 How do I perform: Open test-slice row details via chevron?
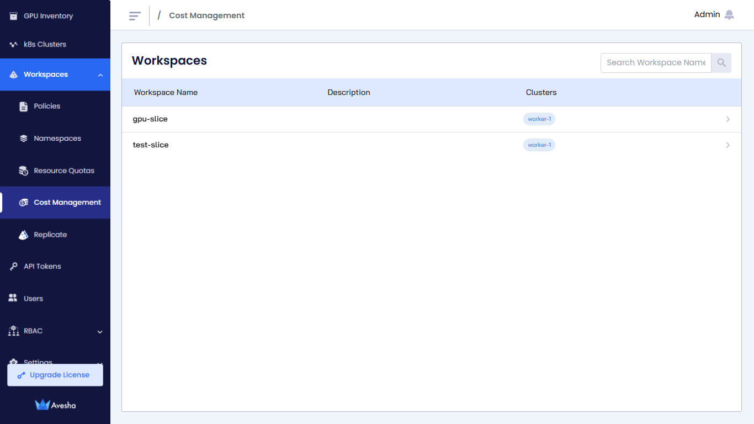(x=728, y=145)
